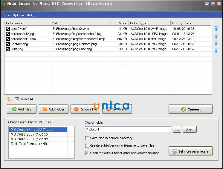The height and width of the screenshot is (169, 223).
Task: Click the move-down arrow icon
Action: (x=216, y=44)
